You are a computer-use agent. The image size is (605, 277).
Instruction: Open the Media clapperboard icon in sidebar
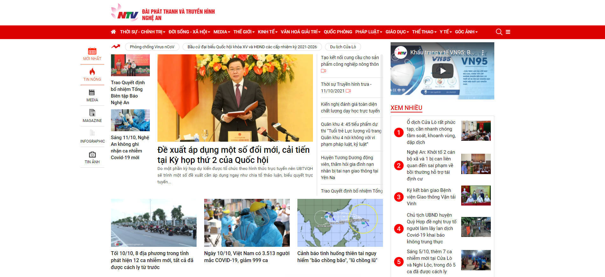click(92, 92)
